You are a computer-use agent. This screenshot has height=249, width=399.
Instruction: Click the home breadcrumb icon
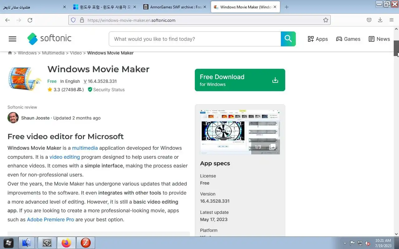10,53
